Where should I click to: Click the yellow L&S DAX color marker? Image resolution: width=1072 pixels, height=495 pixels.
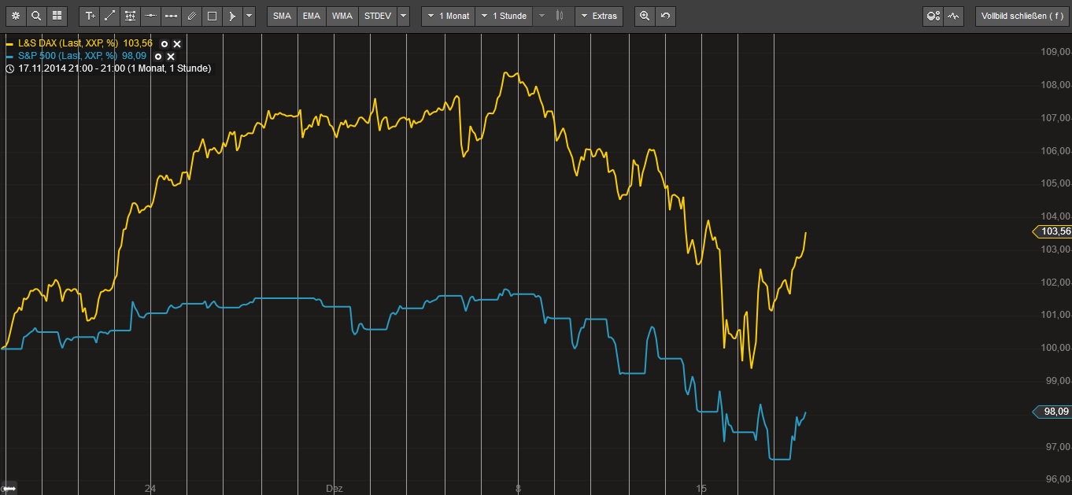(9, 44)
